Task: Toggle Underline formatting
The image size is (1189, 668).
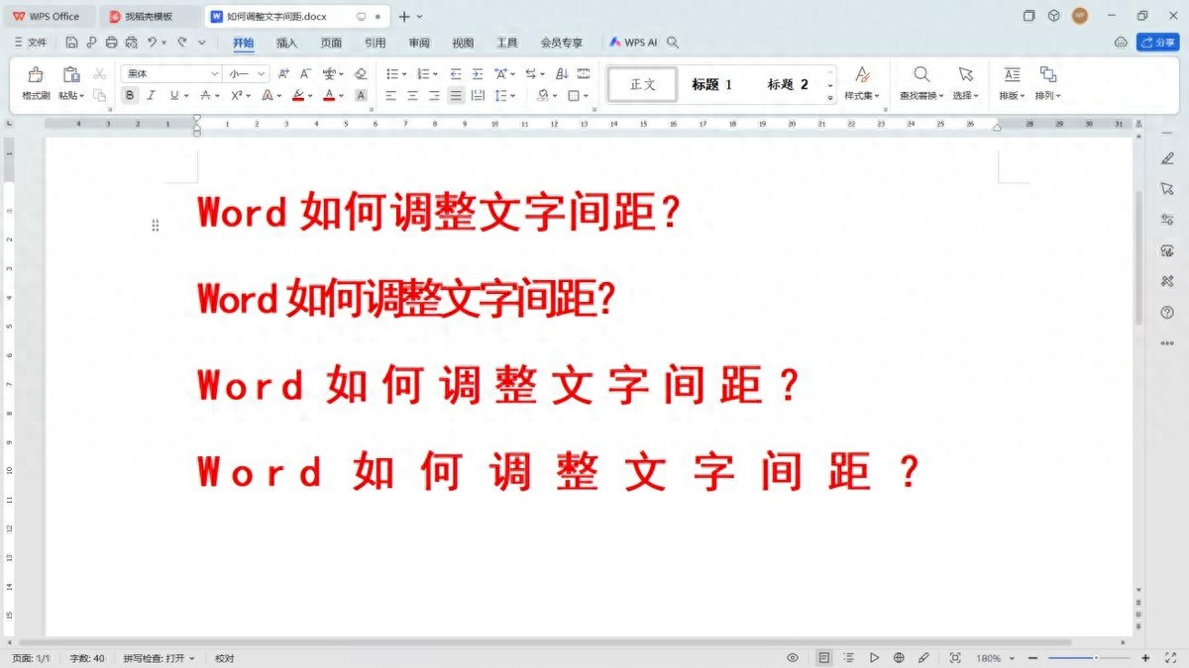Action: [173, 96]
